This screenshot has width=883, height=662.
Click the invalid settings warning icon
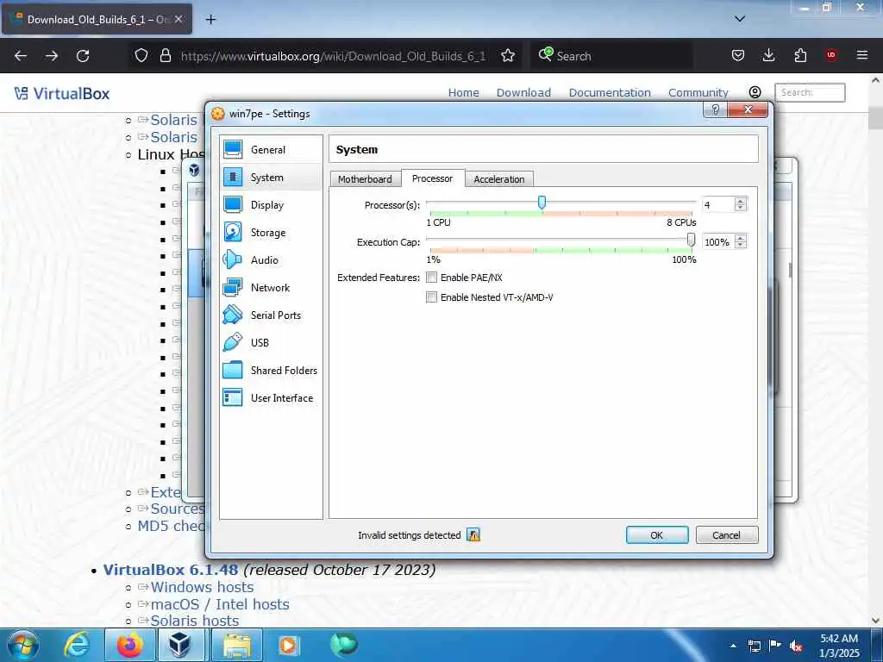(473, 535)
